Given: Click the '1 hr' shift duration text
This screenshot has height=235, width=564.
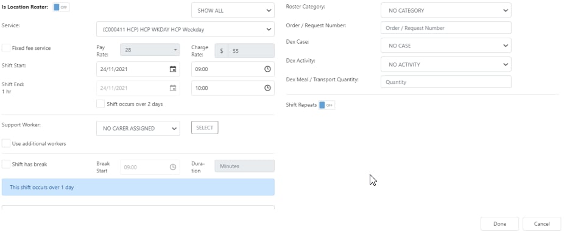Looking at the screenshot, I should click(x=7, y=92).
